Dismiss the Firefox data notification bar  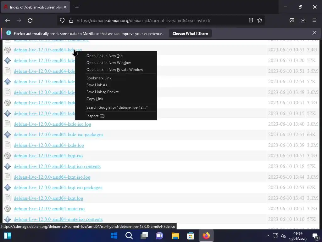(314, 33)
